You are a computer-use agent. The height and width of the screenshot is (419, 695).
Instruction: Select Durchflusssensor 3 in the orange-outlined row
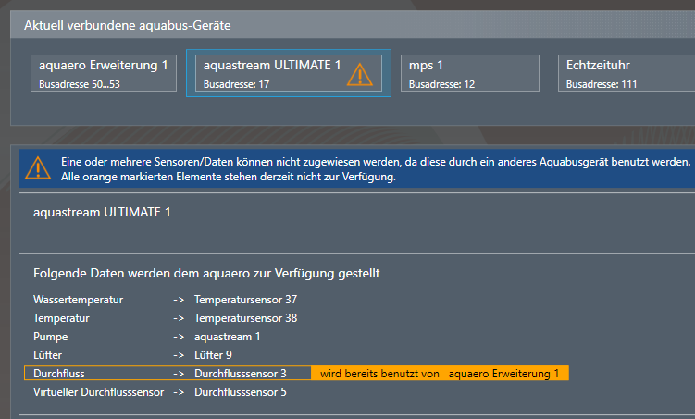[x=241, y=374]
